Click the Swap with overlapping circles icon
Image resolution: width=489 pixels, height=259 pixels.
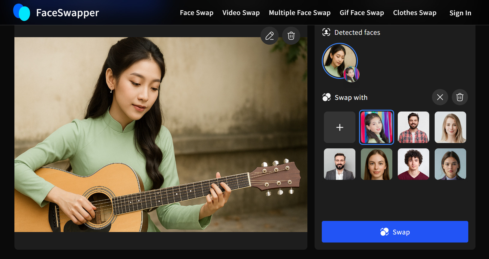[326, 97]
